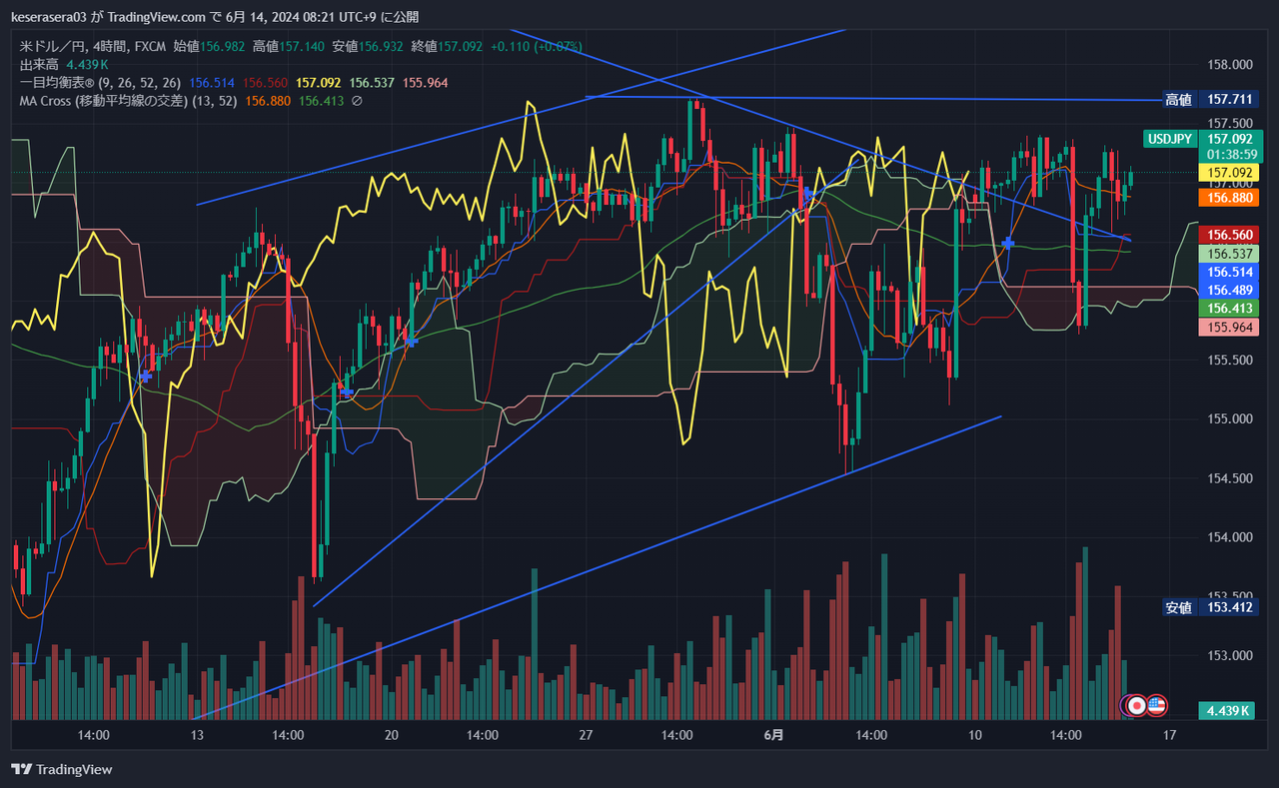Click the 安値 low price label
1279x788 pixels.
tap(1179, 607)
